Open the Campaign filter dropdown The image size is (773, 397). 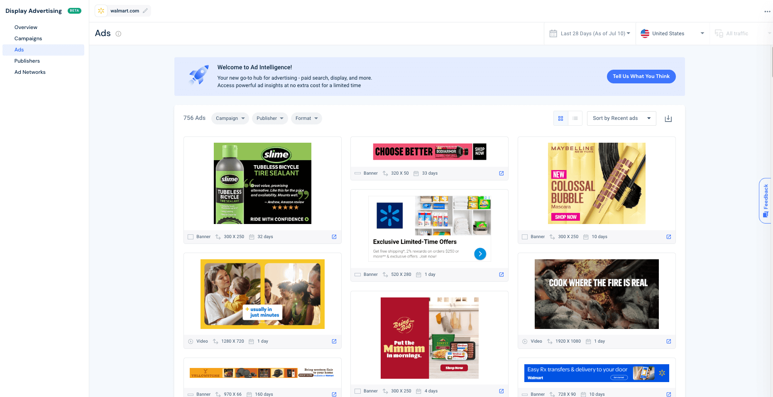tap(230, 118)
